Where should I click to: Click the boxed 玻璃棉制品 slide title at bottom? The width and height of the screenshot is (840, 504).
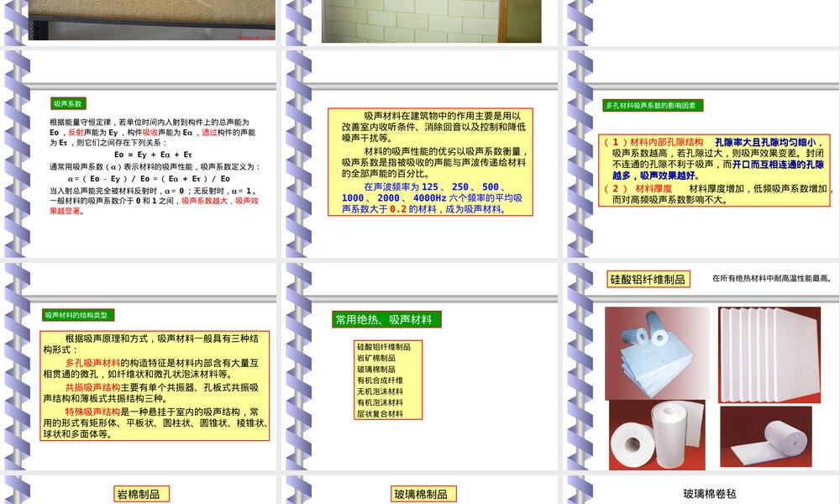pyautogui.click(x=424, y=494)
